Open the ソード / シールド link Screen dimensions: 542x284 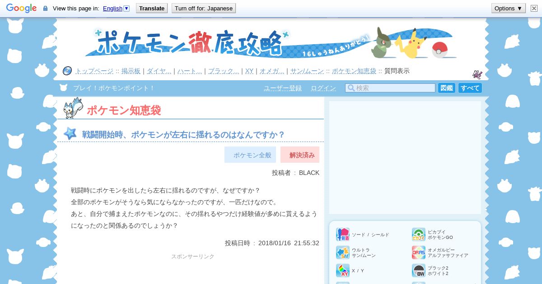[x=370, y=235]
